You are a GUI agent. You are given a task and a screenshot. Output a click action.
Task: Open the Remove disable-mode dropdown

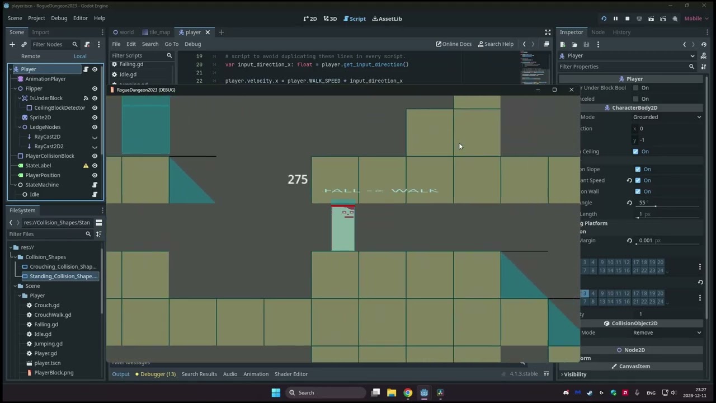(667, 332)
